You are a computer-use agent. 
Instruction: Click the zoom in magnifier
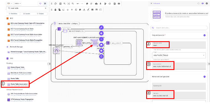[x=65, y=4]
